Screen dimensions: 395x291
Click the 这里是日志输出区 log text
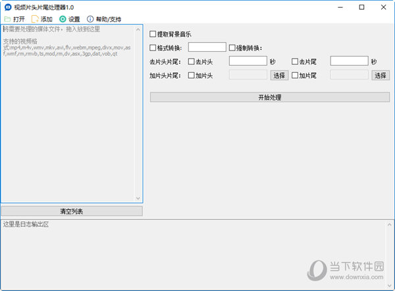(26, 224)
